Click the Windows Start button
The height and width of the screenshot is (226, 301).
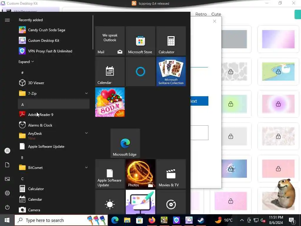pyautogui.click(x=7, y=220)
